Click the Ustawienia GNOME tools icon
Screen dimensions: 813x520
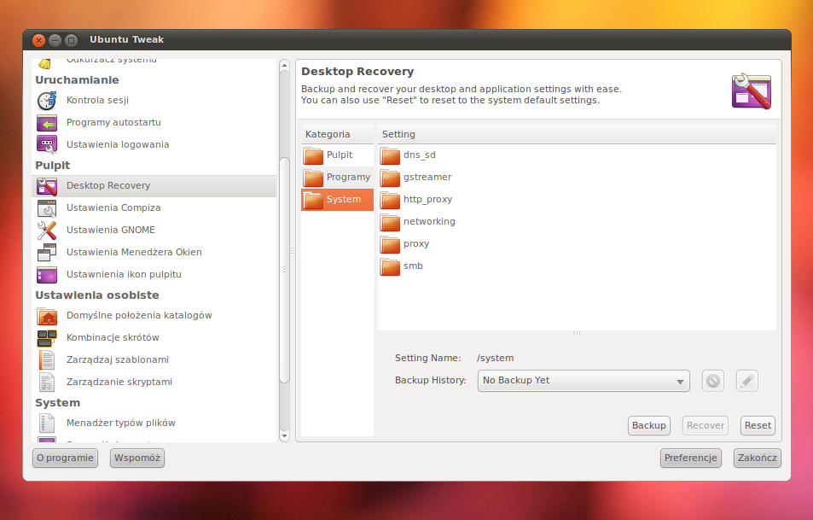pos(47,231)
